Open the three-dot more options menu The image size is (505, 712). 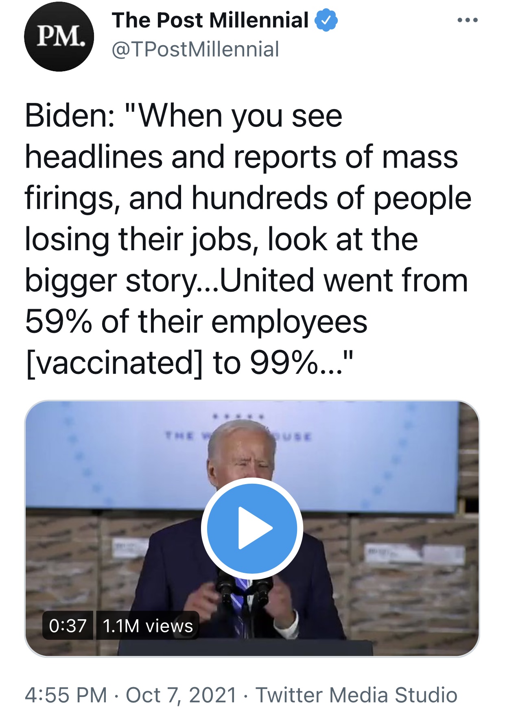(x=467, y=20)
